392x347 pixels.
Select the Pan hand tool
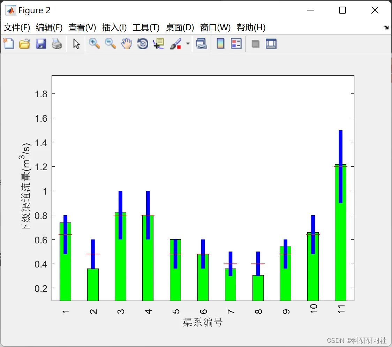coord(127,44)
